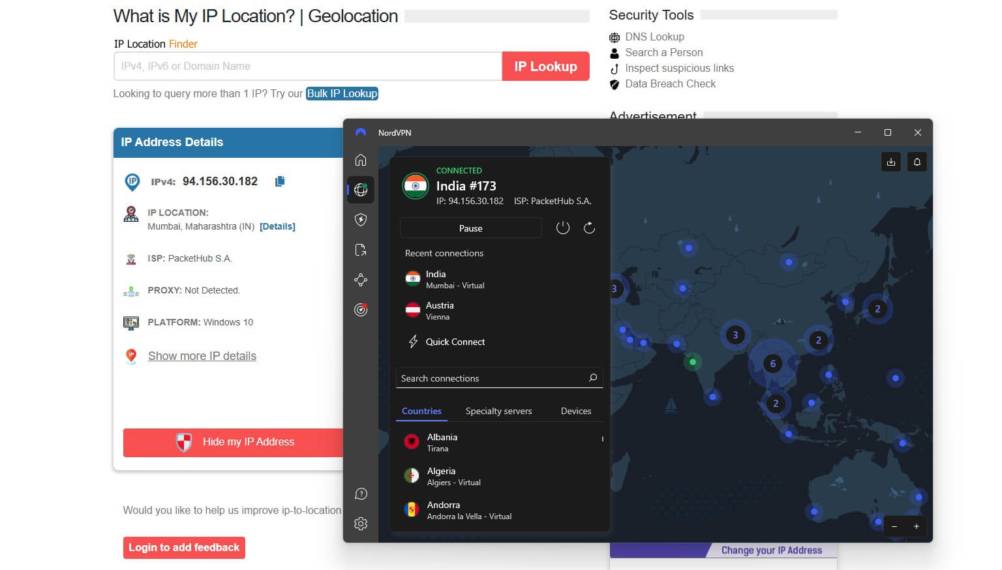Click the ISP: PacketHub S.A. webpage row
Screen dimensions: 1002x570
[x=189, y=258]
